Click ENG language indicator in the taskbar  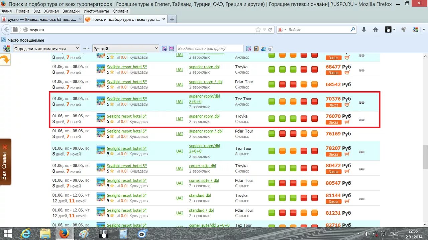(x=395, y=234)
